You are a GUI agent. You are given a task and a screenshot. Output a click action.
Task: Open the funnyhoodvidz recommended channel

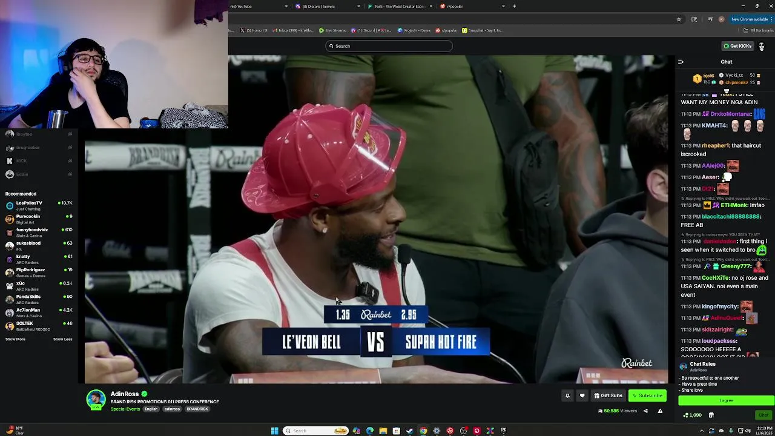coord(39,232)
